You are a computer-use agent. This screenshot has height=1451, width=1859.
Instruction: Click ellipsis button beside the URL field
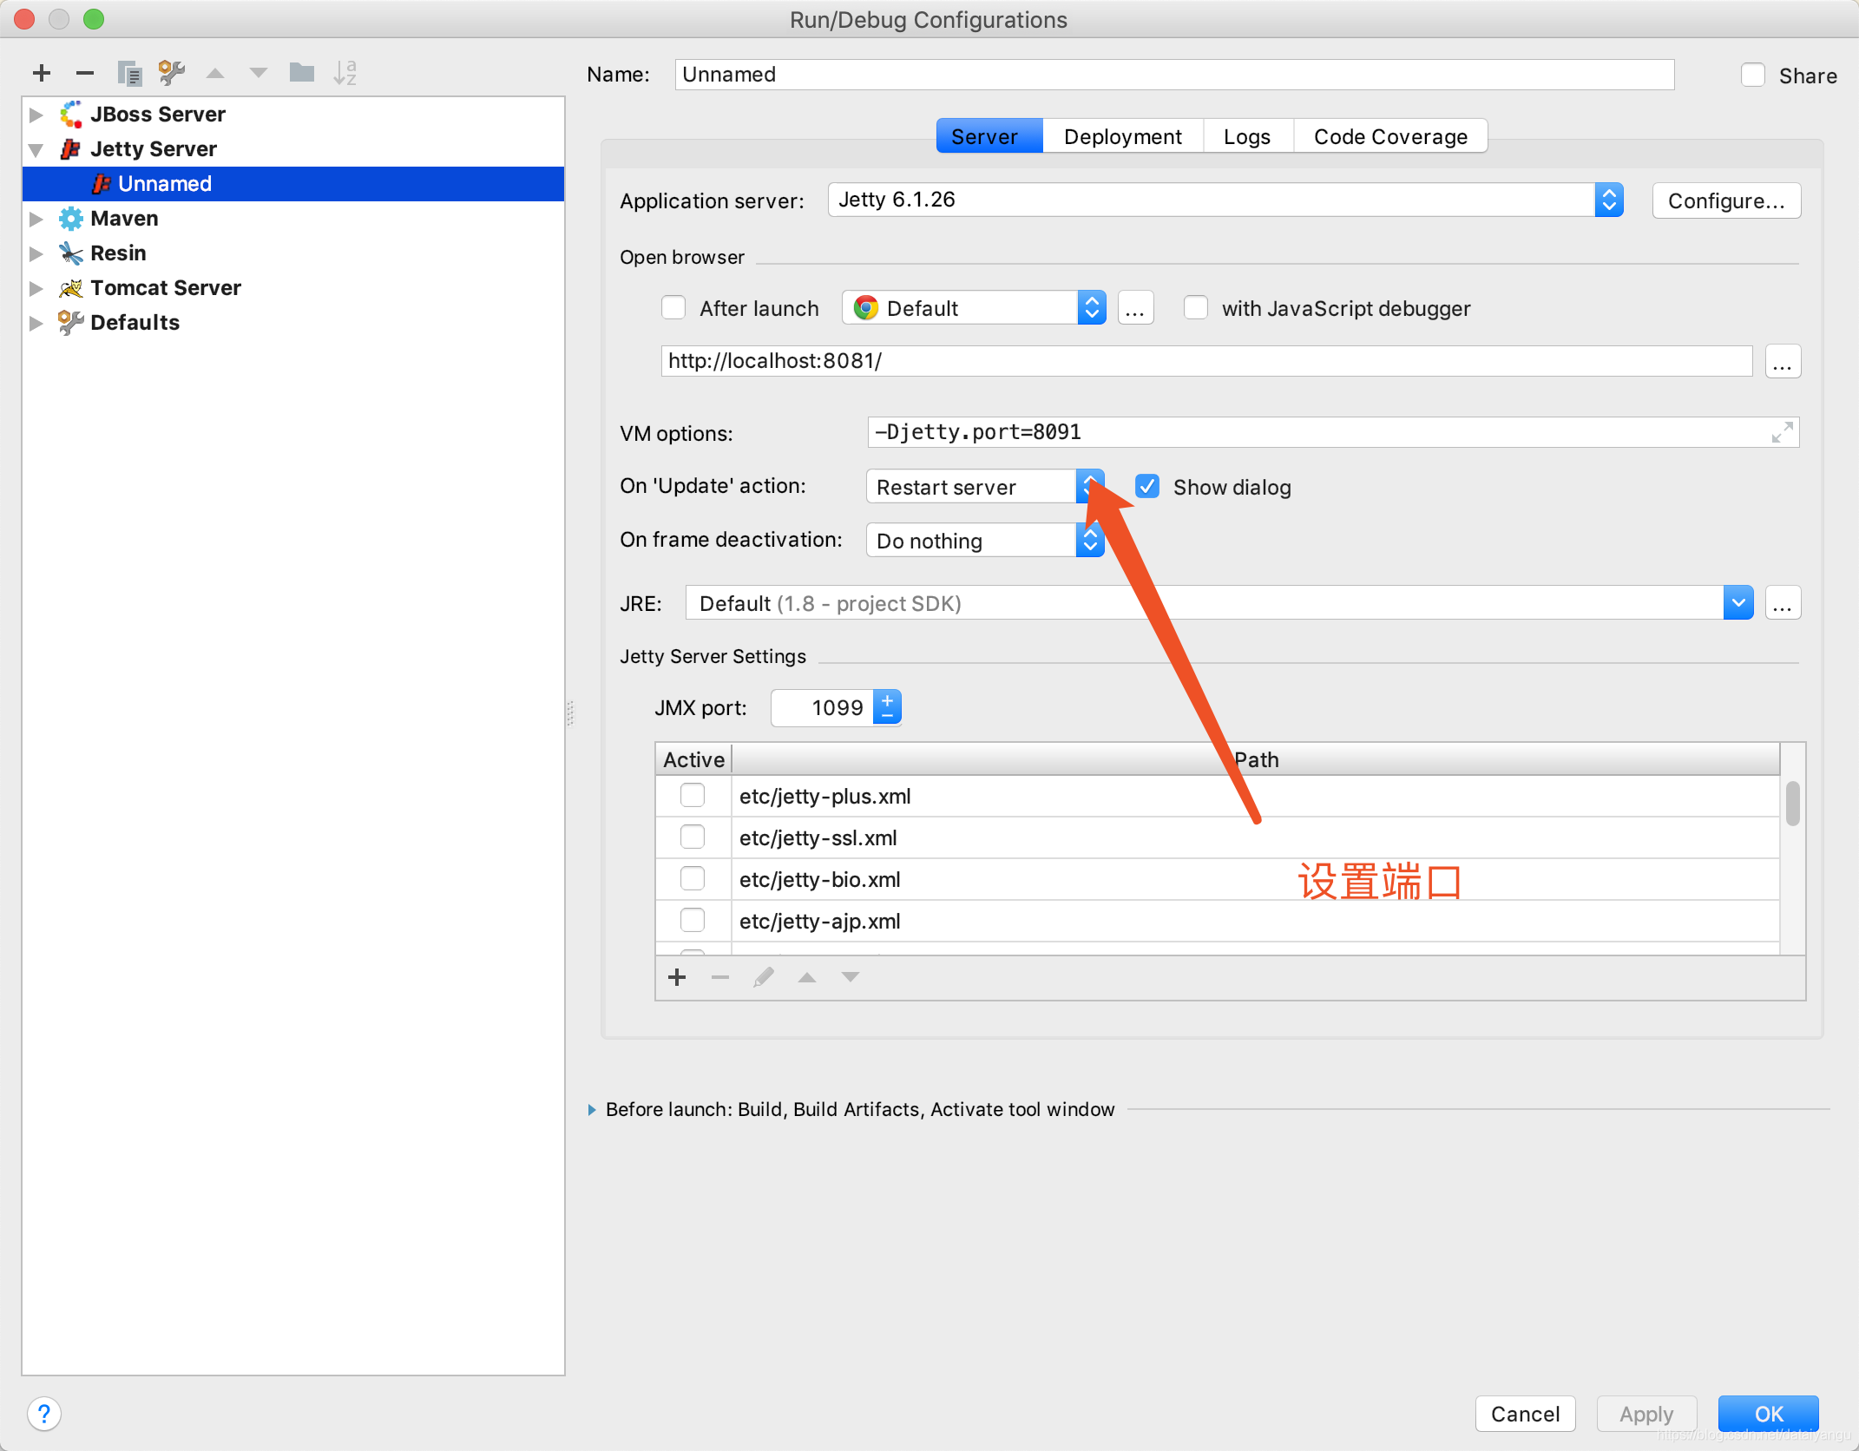[1783, 361]
